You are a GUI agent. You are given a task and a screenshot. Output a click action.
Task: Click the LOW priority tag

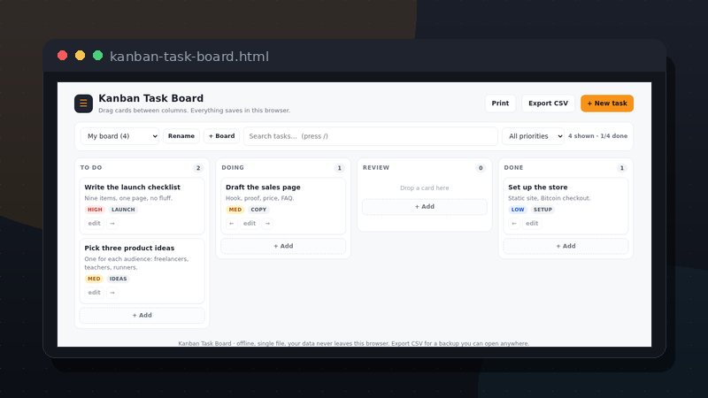pyautogui.click(x=518, y=210)
